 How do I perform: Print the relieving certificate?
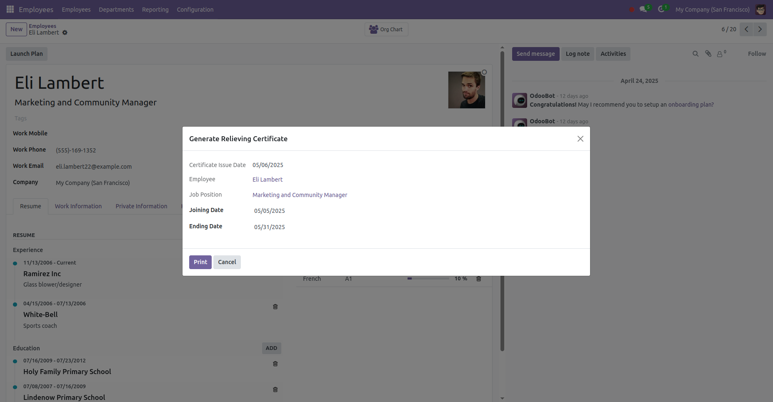pyautogui.click(x=200, y=262)
